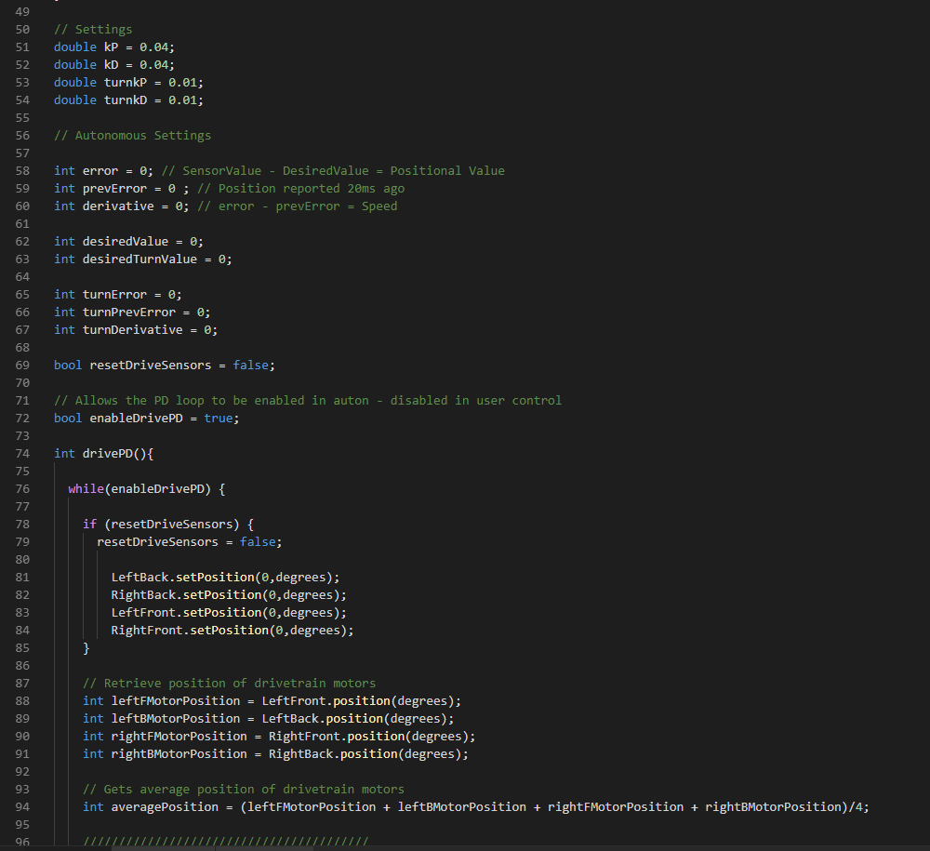Click the 'int turnDerivative = 0;' line
Screen dimensions: 930x851
coord(136,330)
